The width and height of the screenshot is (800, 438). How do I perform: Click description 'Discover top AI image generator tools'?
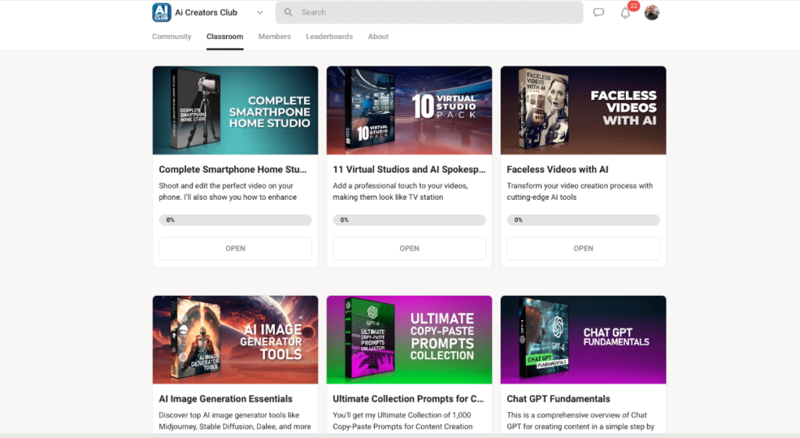pos(234,421)
